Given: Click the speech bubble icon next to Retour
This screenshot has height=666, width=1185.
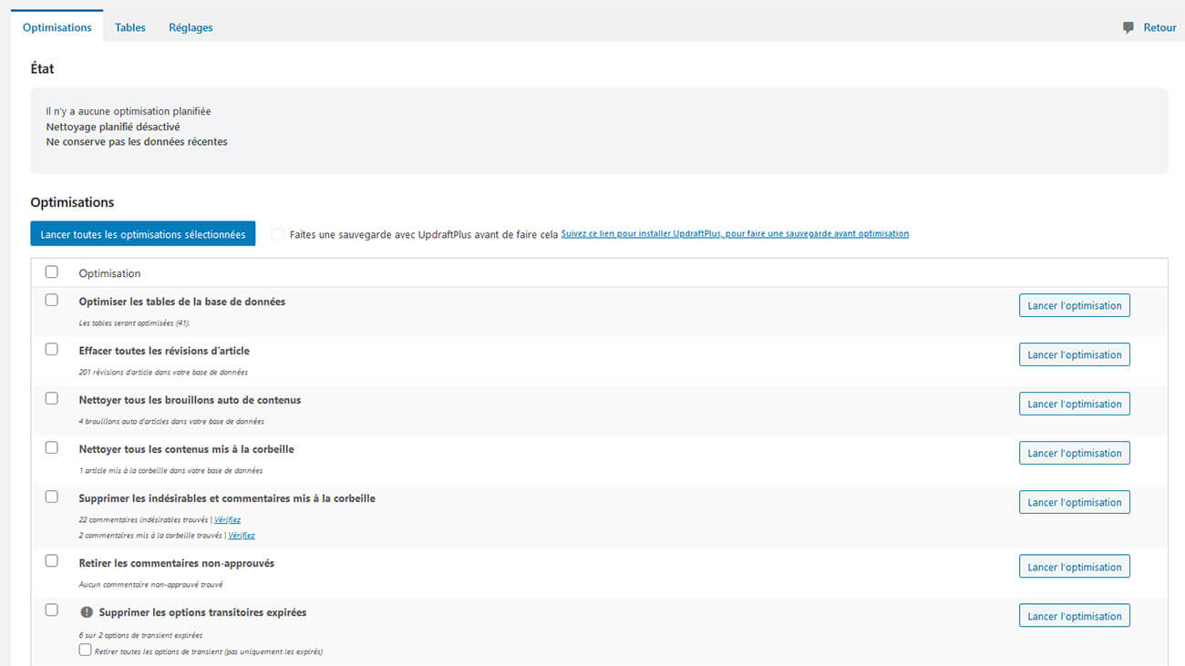Looking at the screenshot, I should [1128, 27].
